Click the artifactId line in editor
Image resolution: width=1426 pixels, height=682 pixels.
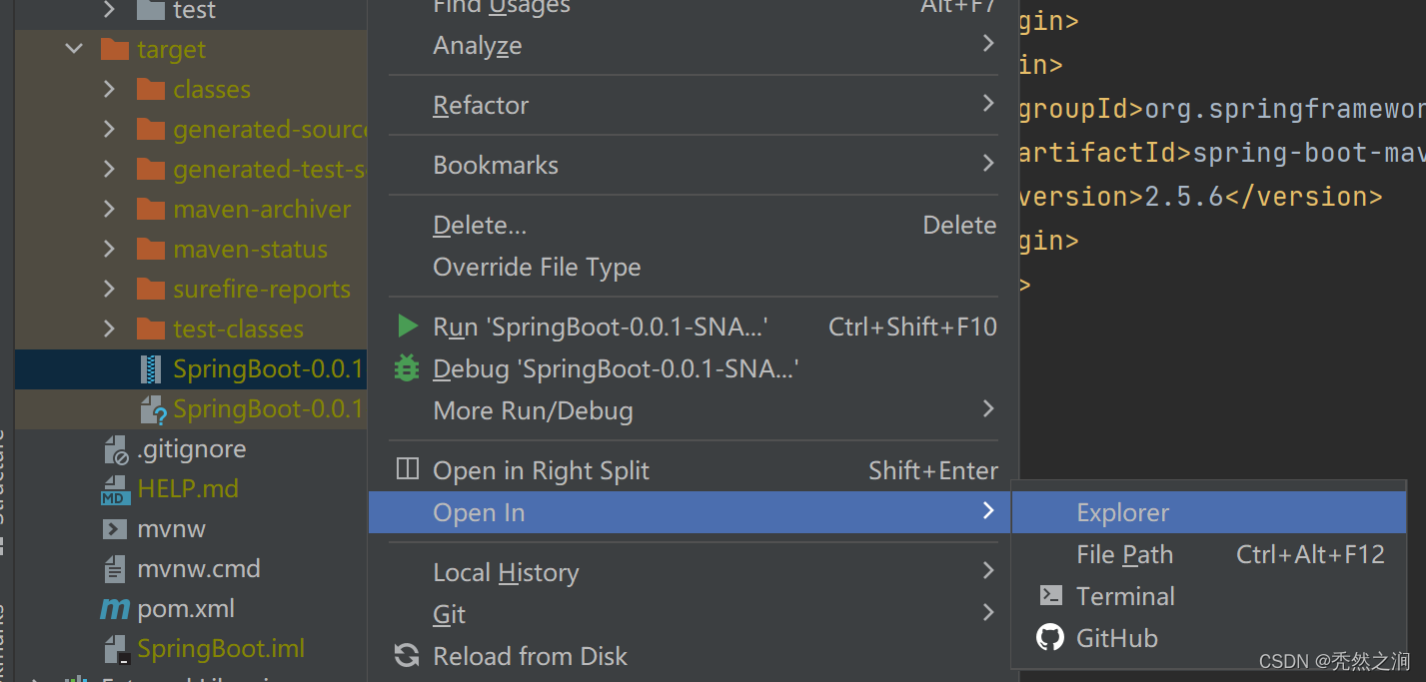click(1221, 153)
